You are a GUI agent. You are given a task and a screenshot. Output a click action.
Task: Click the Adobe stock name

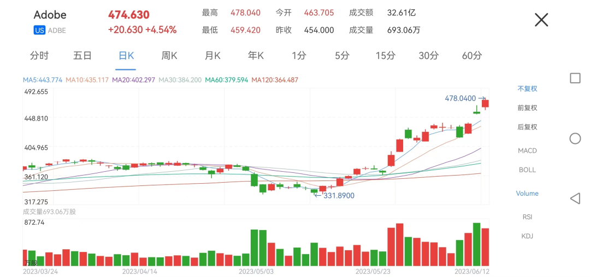(x=50, y=15)
